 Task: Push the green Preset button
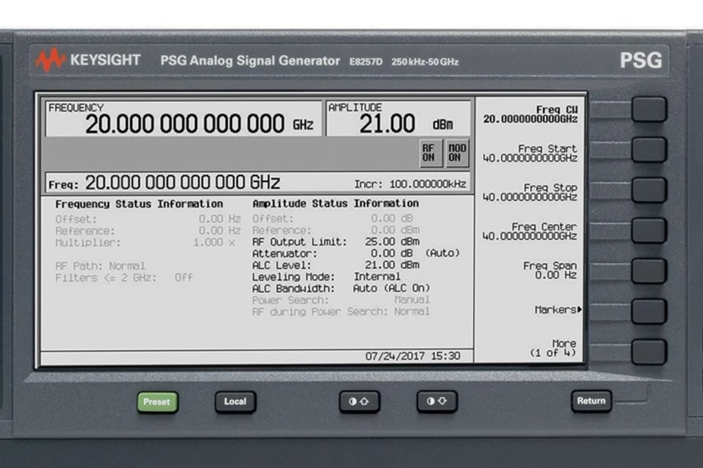pyautogui.click(x=157, y=402)
